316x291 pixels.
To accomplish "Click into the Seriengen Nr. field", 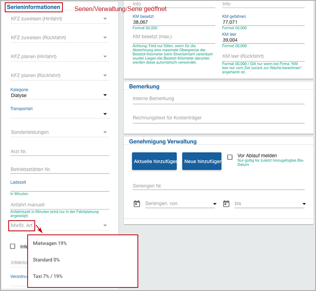I will click(218, 185).
